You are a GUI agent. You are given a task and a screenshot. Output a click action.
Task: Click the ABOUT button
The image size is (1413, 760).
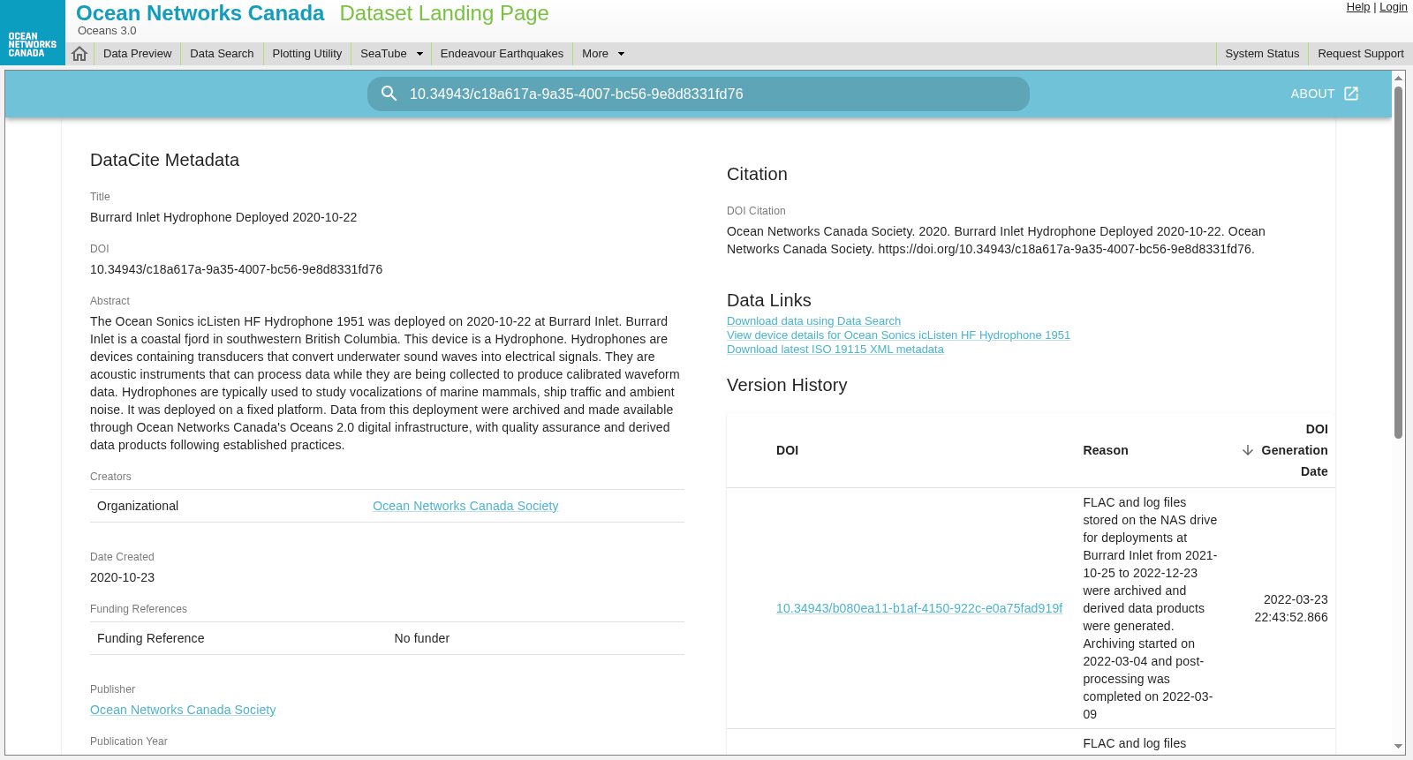pos(1324,94)
